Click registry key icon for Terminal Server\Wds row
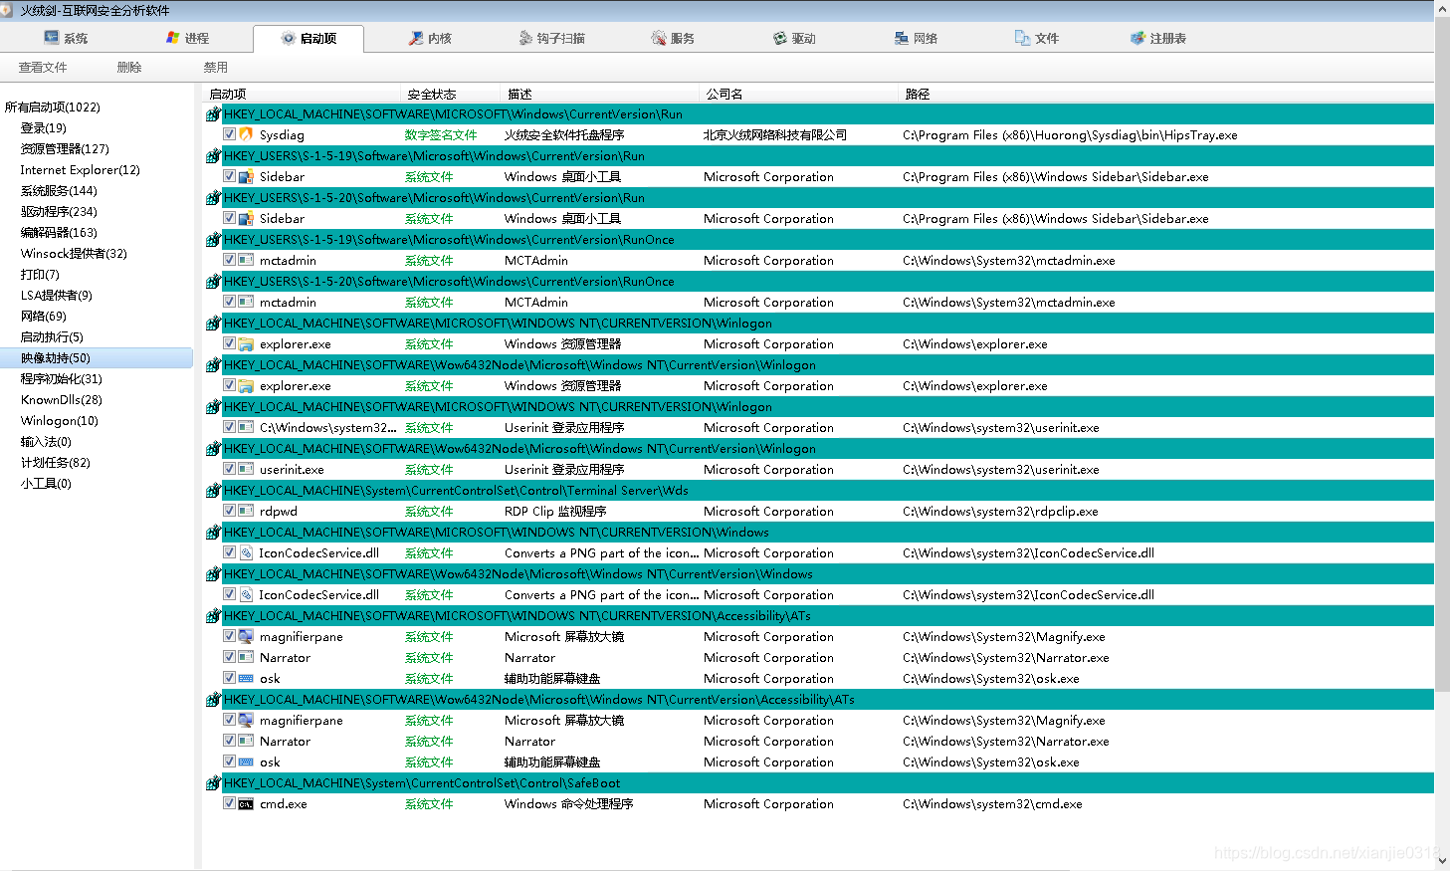 [x=213, y=491]
